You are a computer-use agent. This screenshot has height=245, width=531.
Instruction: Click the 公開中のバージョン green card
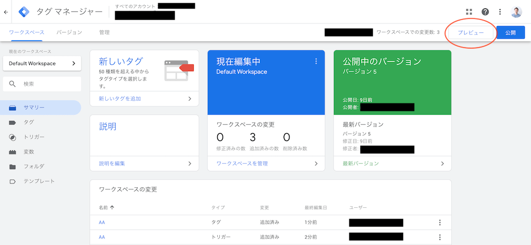(392, 83)
